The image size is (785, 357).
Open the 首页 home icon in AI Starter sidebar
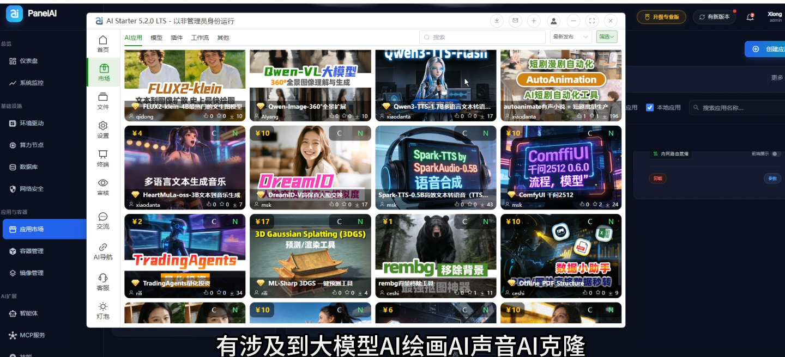[x=103, y=44]
